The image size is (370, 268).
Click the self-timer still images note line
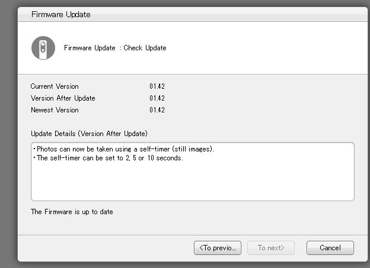[x=124, y=149]
